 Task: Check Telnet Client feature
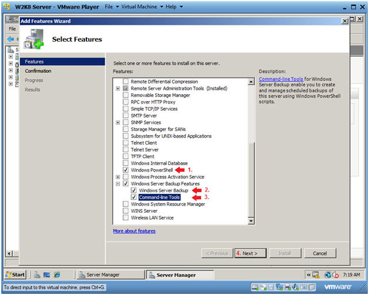click(126, 143)
